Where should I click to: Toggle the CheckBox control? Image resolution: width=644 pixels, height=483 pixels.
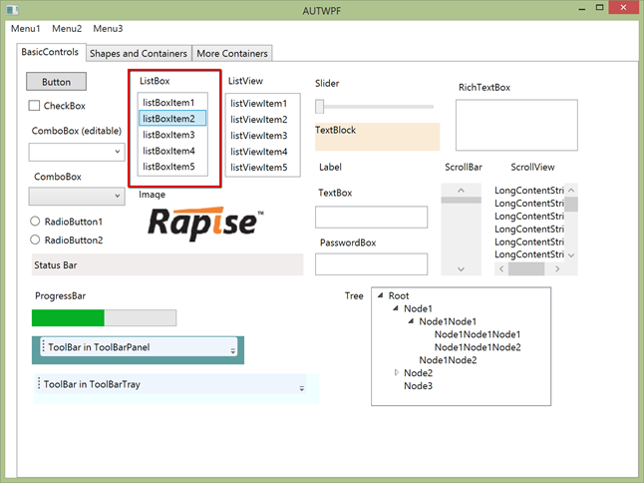[35, 106]
